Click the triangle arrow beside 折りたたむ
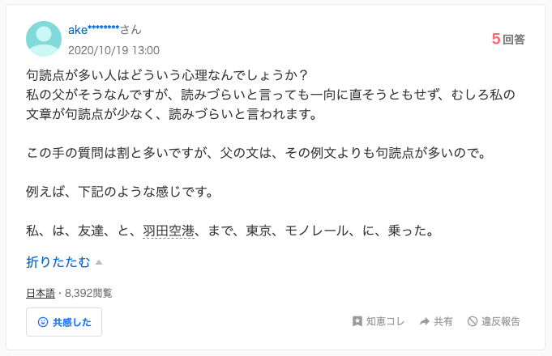The image size is (552, 356). pos(99,262)
